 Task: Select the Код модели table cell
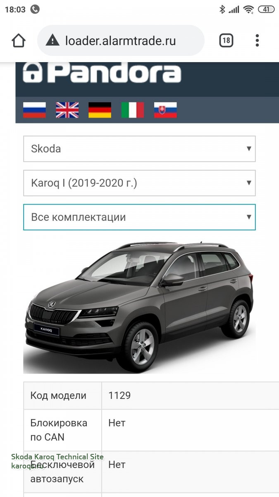pos(62,396)
